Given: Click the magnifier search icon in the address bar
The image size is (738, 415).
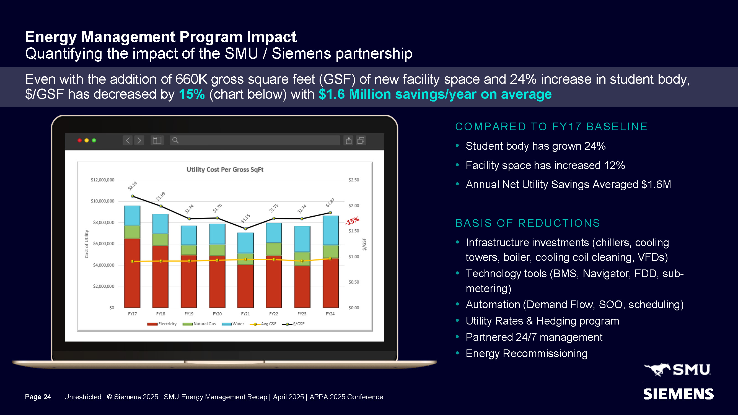Looking at the screenshot, I should (x=175, y=140).
